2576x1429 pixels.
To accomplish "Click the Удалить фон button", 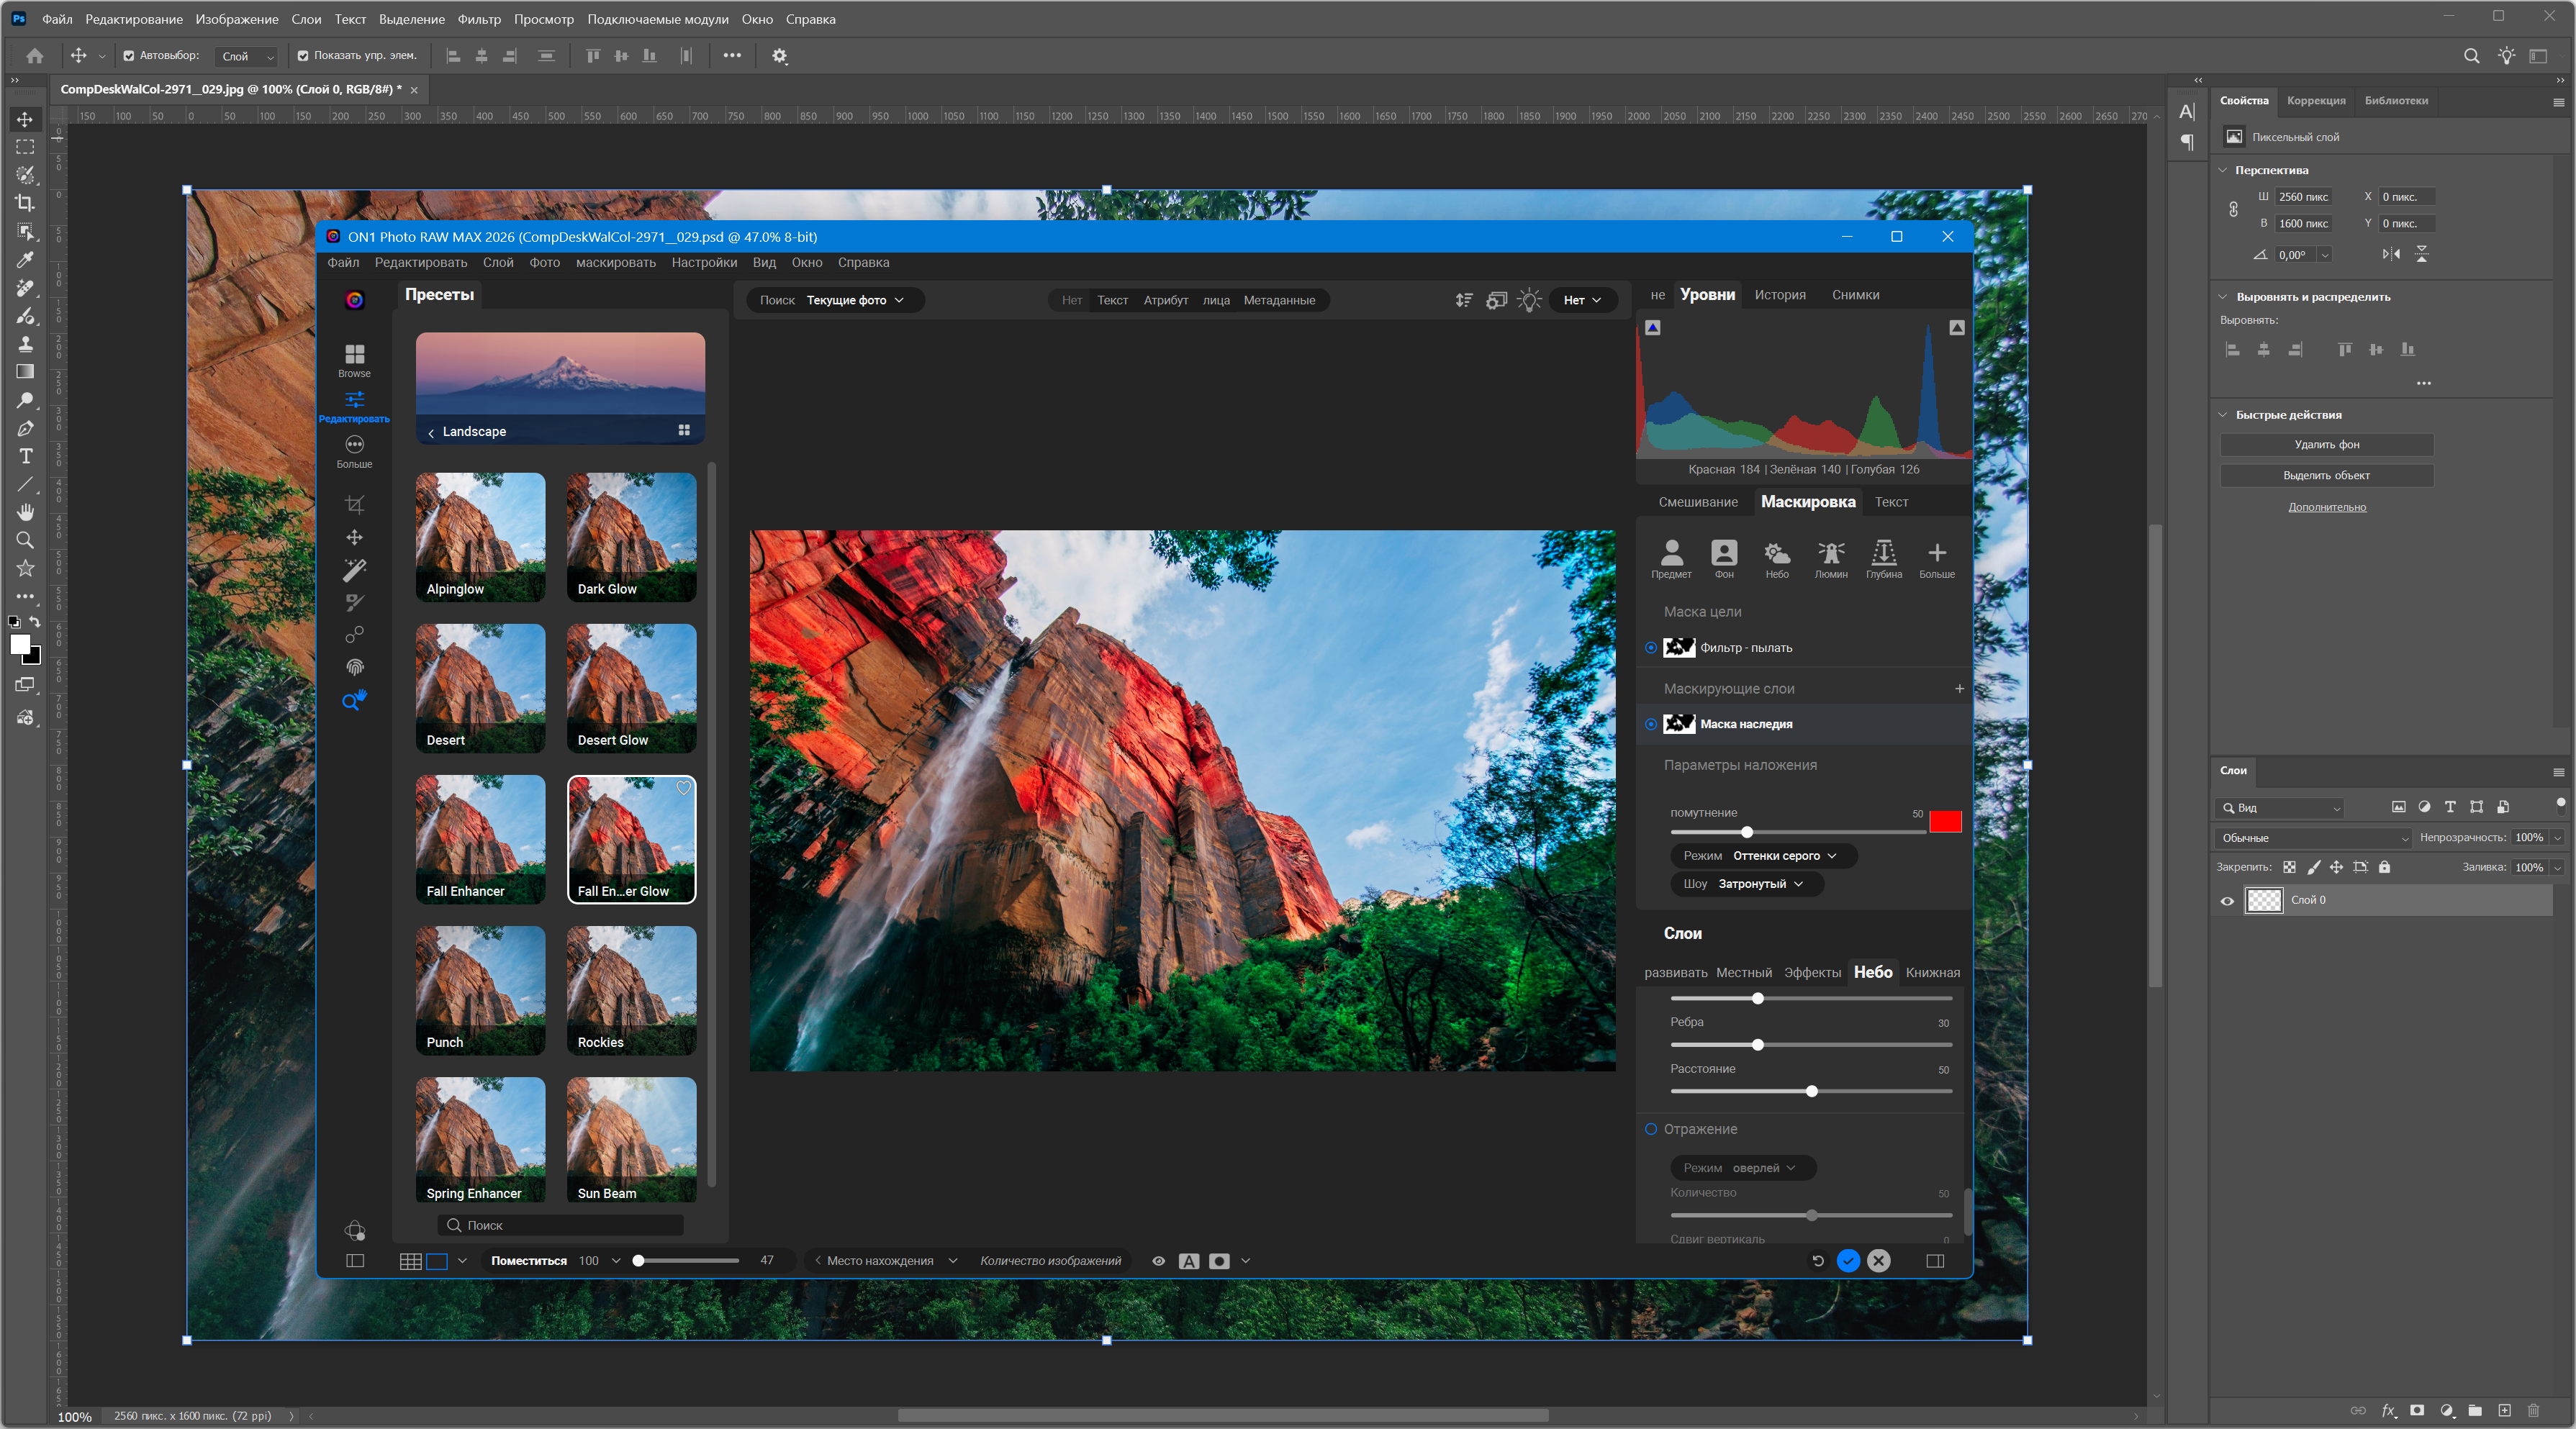I will click(2326, 444).
